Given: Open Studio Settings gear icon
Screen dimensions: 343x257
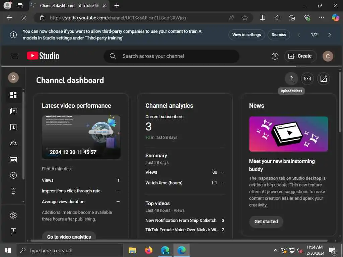Looking at the screenshot, I should point(13,216).
